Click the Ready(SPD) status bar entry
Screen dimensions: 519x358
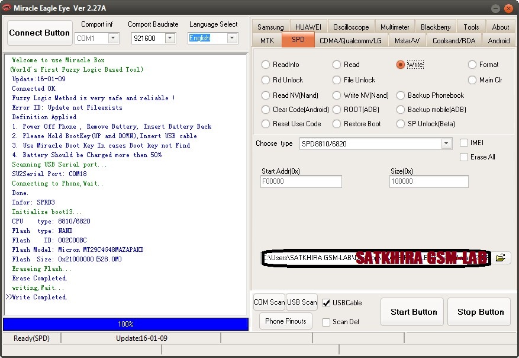31,338
